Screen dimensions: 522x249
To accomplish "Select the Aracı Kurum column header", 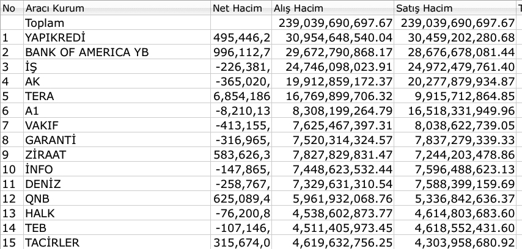I will tap(117, 8).
